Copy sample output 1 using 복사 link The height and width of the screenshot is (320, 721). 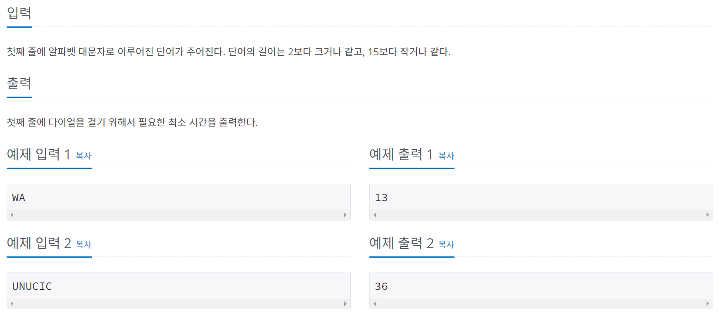coord(446,156)
